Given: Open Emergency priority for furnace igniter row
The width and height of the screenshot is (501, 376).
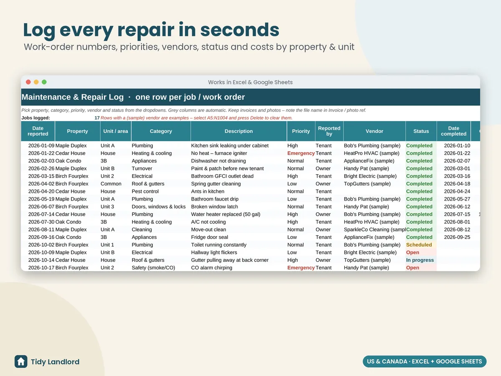Looking at the screenshot, I should pos(301,153).
